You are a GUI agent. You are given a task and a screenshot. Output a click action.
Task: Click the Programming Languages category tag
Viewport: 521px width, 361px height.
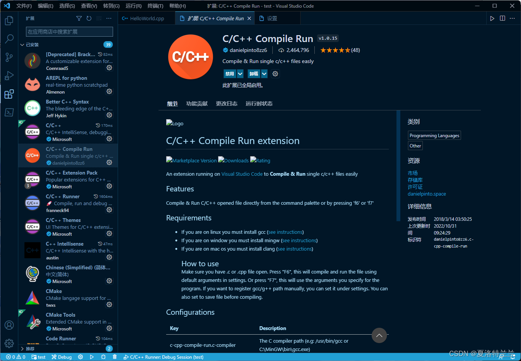click(x=434, y=136)
